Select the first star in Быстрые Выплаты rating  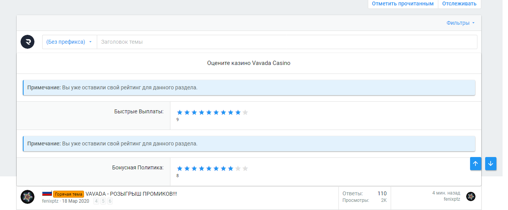[x=180, y=113]
